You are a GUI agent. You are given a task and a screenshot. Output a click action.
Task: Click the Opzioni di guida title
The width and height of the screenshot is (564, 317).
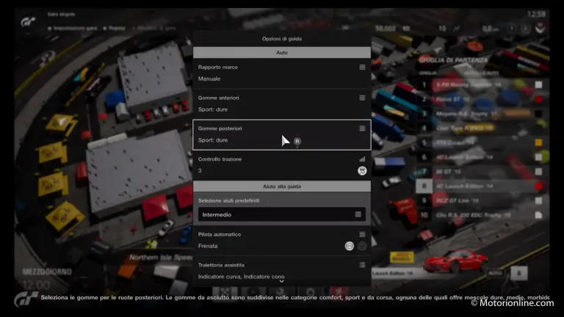[x=282, y=38]
